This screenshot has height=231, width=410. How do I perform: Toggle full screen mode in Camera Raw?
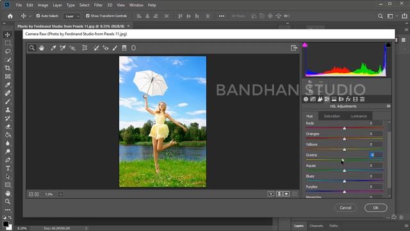point(293,48)
